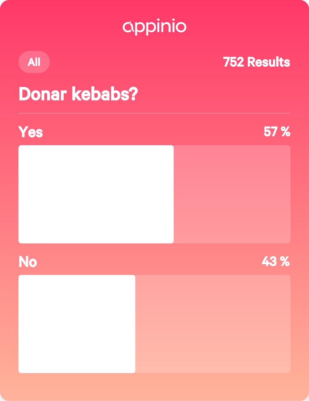Click the word Donar in the question
Screen dimensions: 309x401
tap(43, 94)
